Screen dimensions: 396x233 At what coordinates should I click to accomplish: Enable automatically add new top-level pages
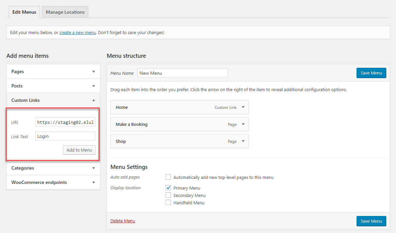[x=168, y=177]
